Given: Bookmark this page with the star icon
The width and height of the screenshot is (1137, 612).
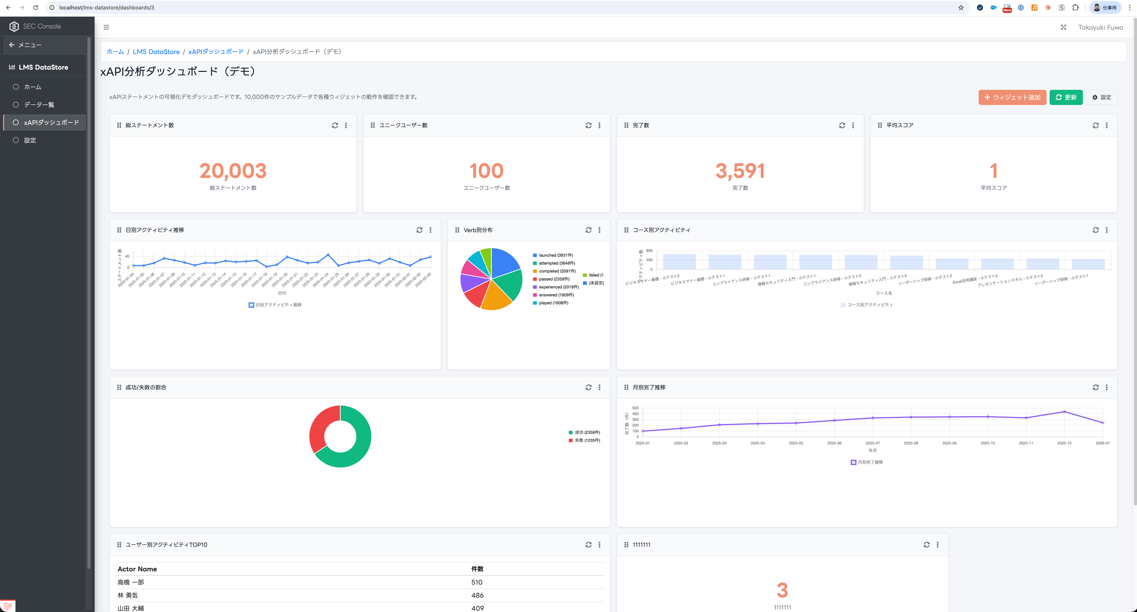Looking at the screenshot, I should pyautogui.click(x=961, y=8).
